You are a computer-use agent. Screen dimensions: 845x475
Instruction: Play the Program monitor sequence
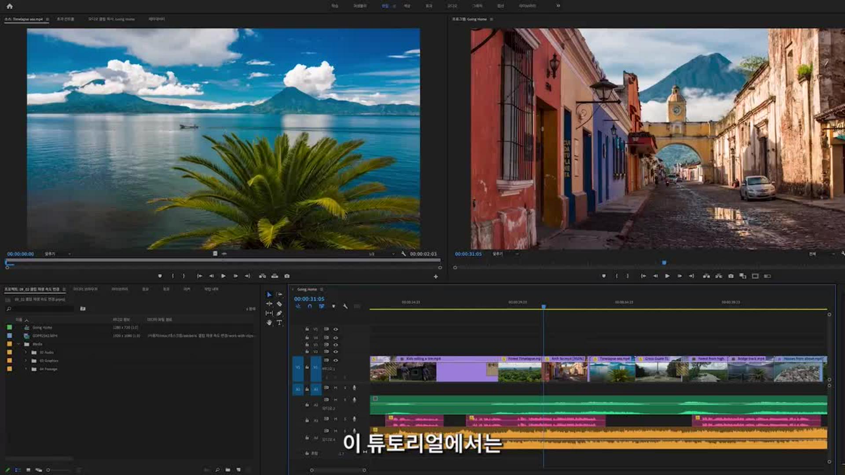click(x=667, y=276)
